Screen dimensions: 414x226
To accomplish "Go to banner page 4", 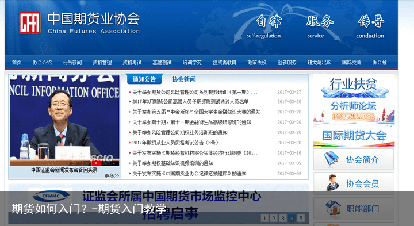I will 292,219.
